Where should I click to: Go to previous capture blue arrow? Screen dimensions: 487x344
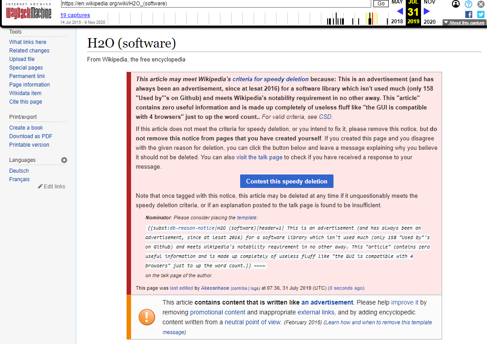tap(400, 12)
